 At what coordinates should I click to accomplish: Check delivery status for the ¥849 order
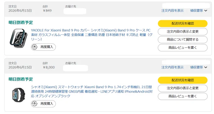183,24
